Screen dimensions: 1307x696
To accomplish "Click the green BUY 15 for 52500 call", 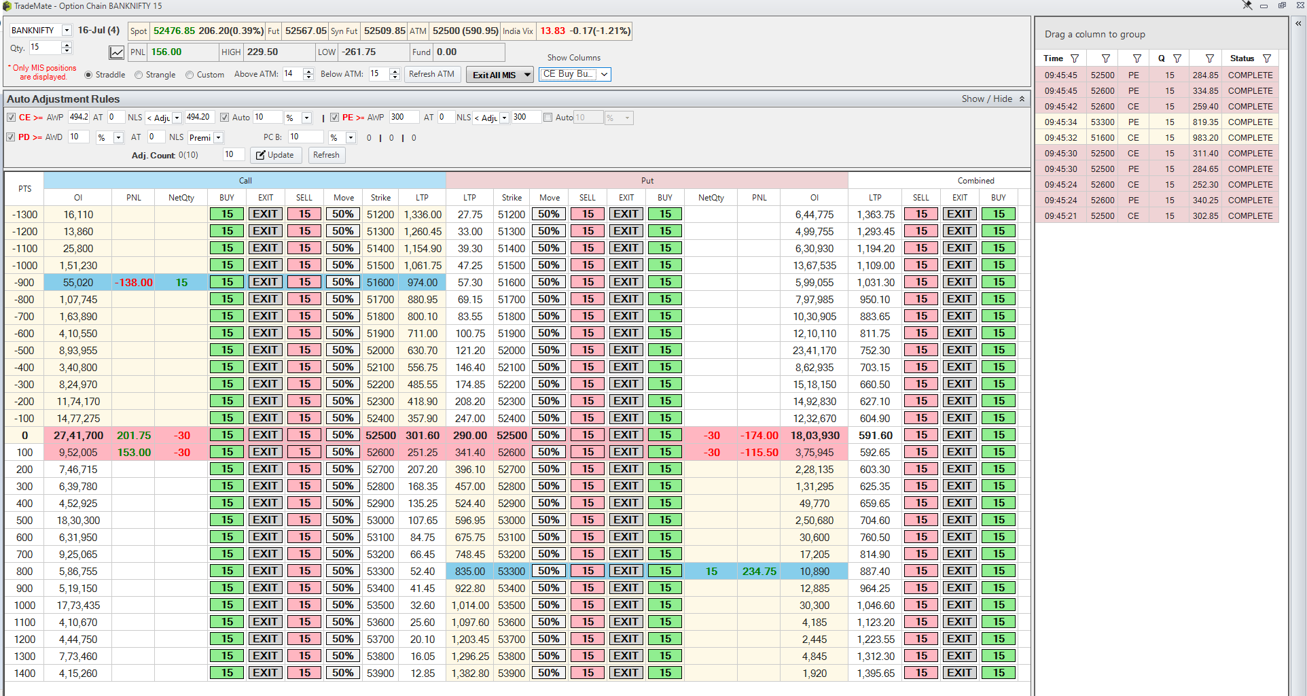I will (227, 435).
